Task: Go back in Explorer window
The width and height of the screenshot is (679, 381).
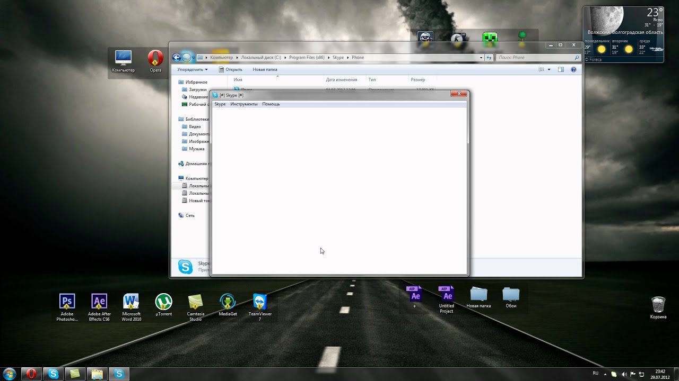Action: (177, 58)
